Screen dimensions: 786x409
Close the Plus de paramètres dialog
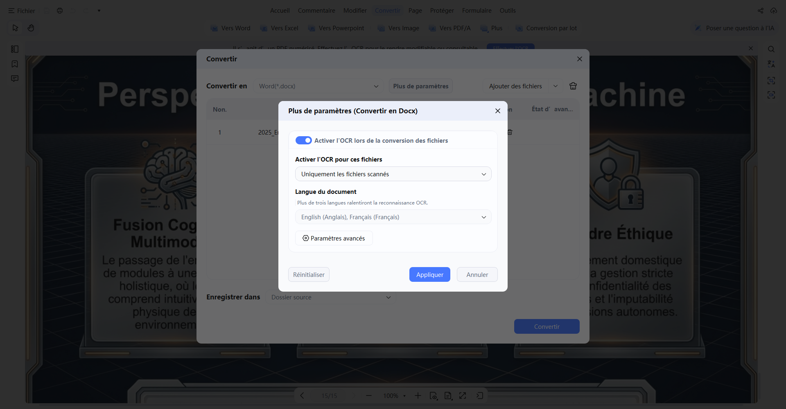click(498, 111)
